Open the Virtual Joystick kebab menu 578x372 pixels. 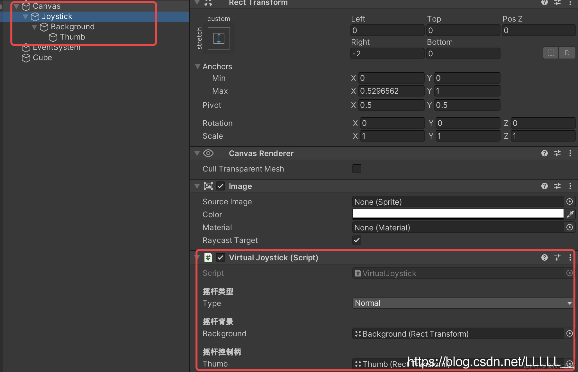(571, 257)
